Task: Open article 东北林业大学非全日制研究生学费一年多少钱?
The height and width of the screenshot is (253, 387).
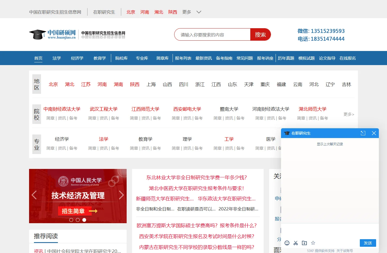Action: coord(196,177)
